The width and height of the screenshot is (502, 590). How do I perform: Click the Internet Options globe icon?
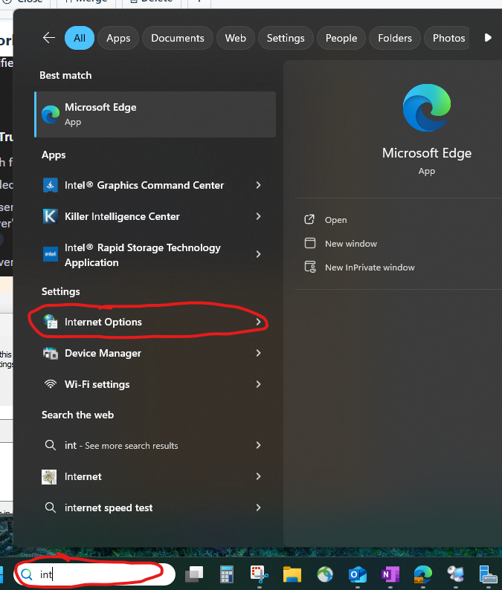click(50, 322)
